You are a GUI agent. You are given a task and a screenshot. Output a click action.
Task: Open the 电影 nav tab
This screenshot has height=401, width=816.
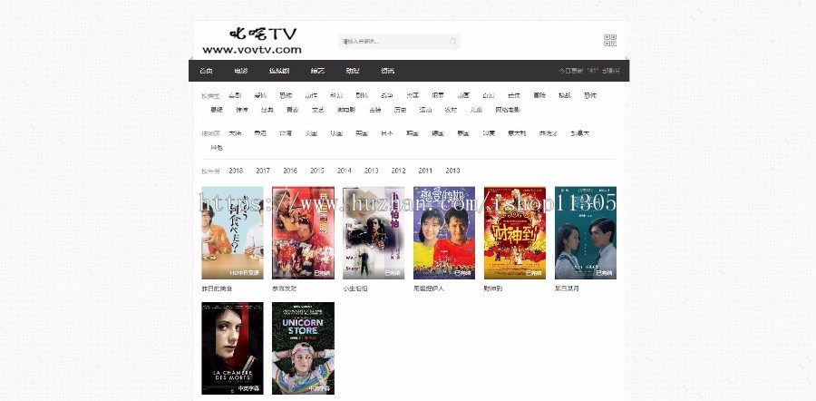pos(241,71)
